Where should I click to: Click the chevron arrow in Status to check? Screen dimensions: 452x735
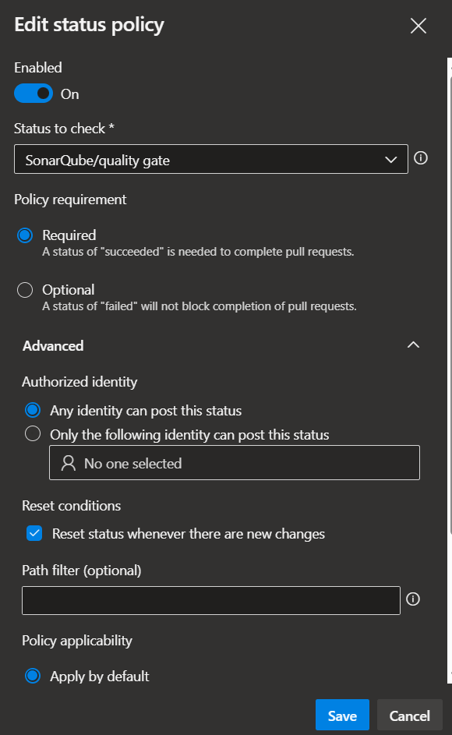(x=390, y=160)
